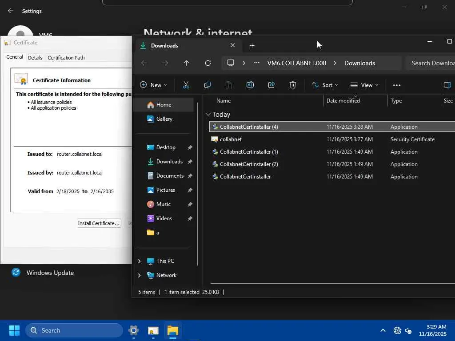Toggle the details pane icon
455x341 pixels.
(447, 85)
